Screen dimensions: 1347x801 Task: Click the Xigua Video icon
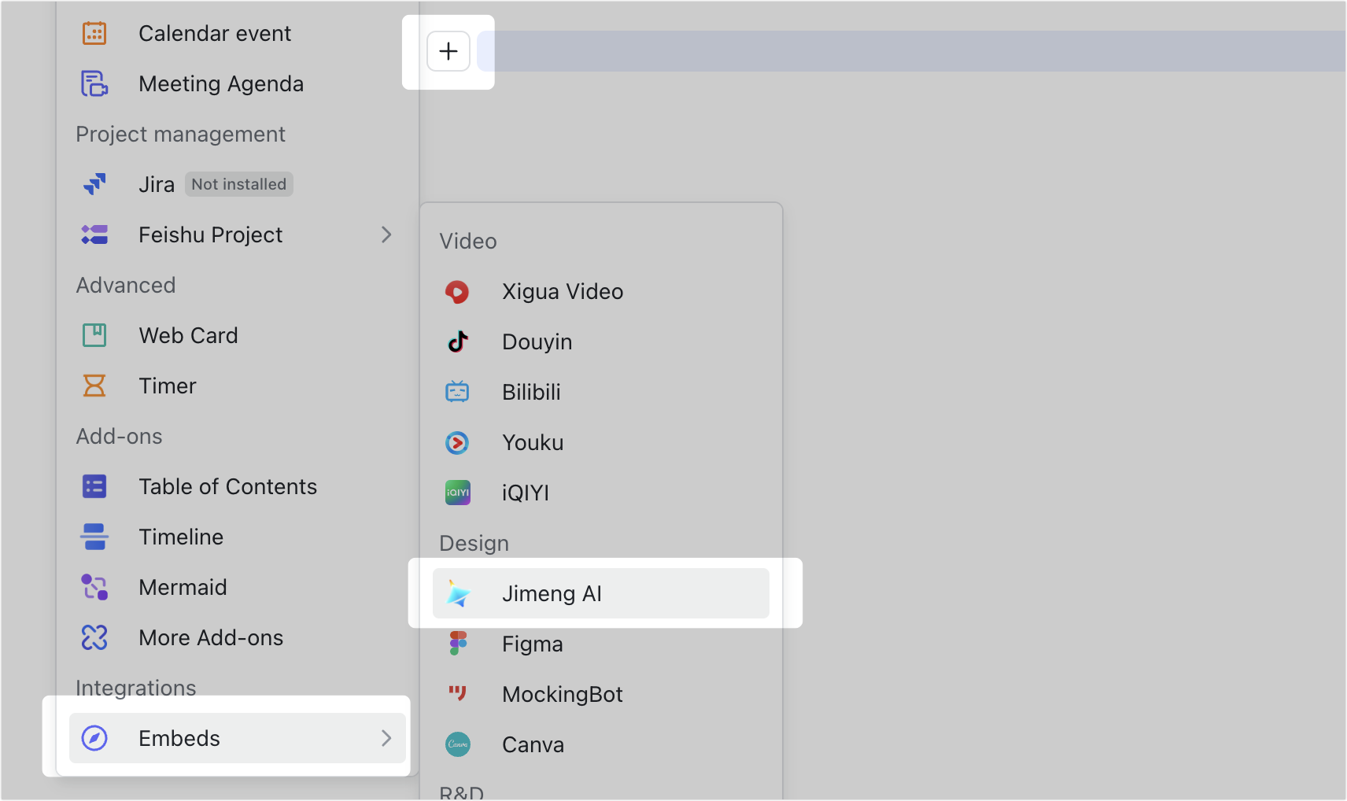coord(457,292)
